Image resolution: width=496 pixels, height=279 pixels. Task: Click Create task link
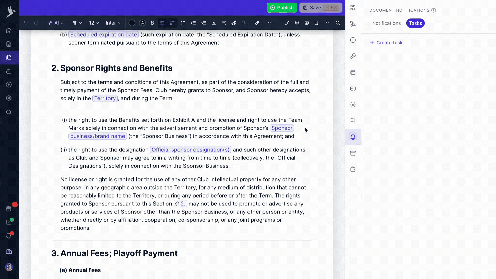386,43
